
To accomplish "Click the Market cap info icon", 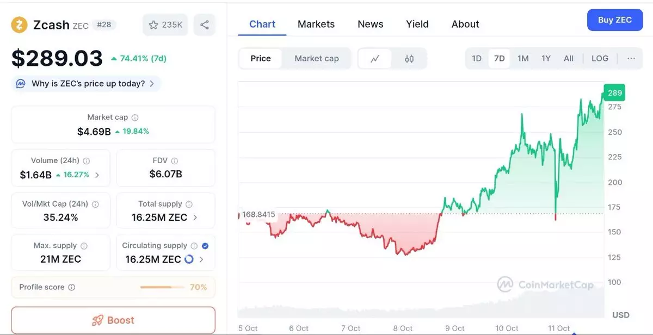I will pyautogui.click(x=135, y=117).
